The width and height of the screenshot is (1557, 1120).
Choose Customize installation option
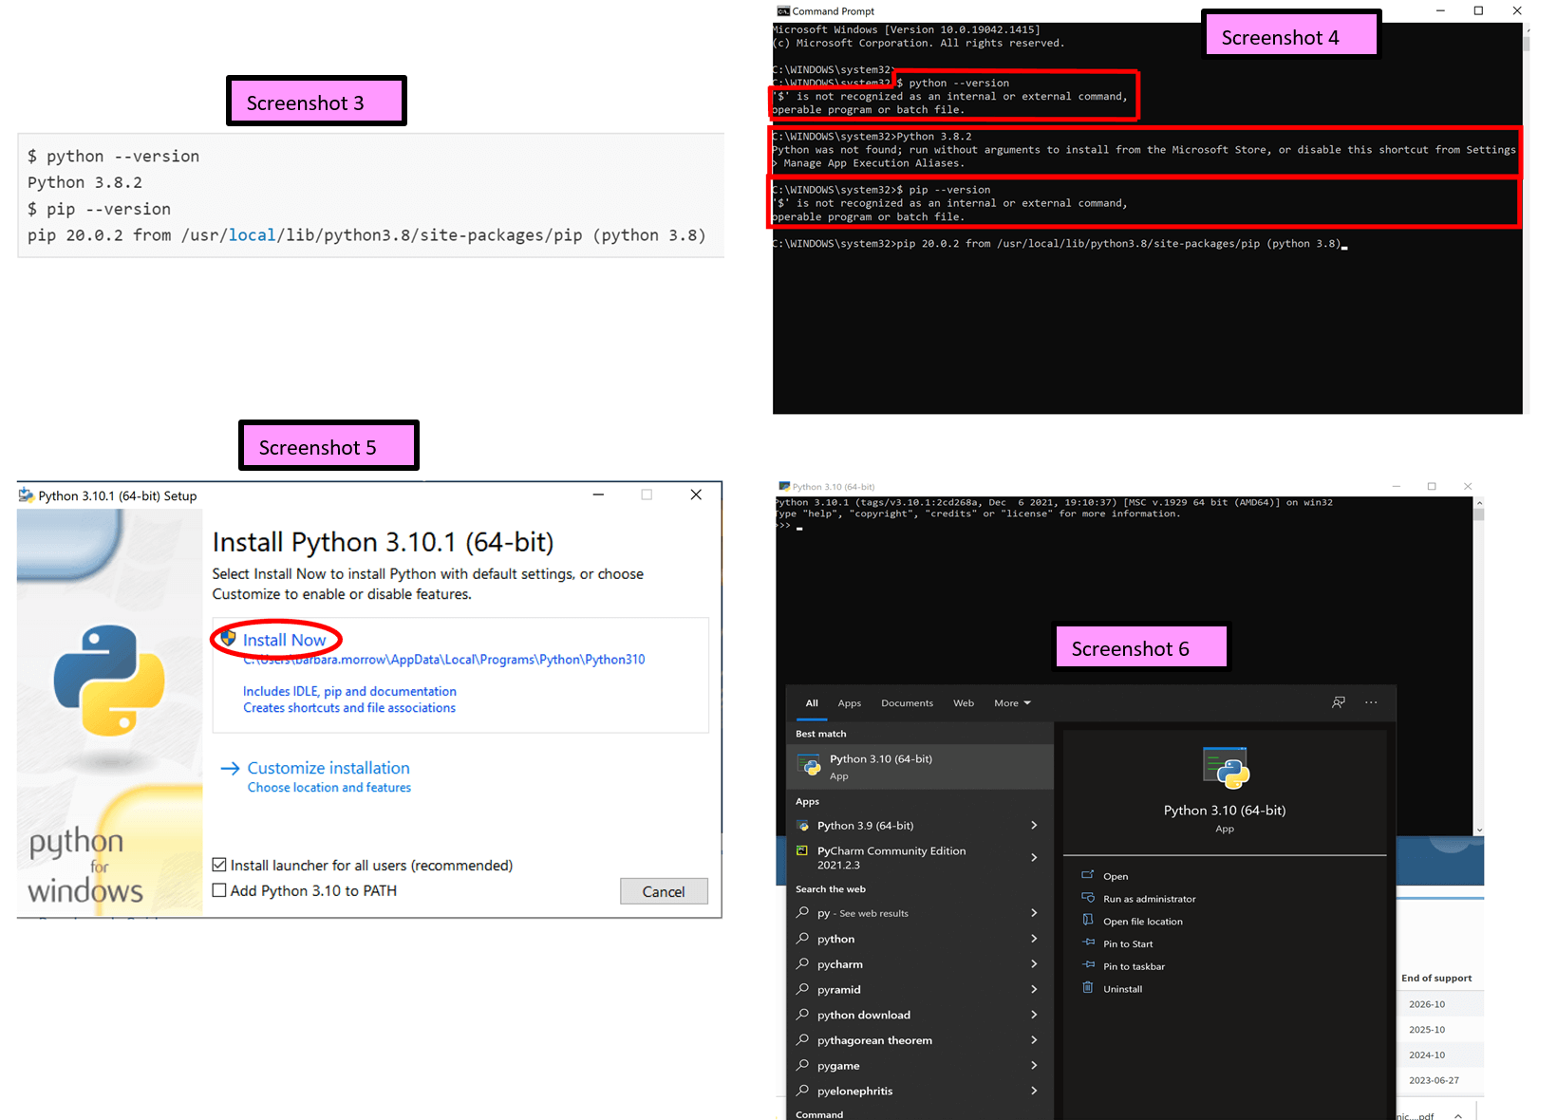(x=328, y=768)
